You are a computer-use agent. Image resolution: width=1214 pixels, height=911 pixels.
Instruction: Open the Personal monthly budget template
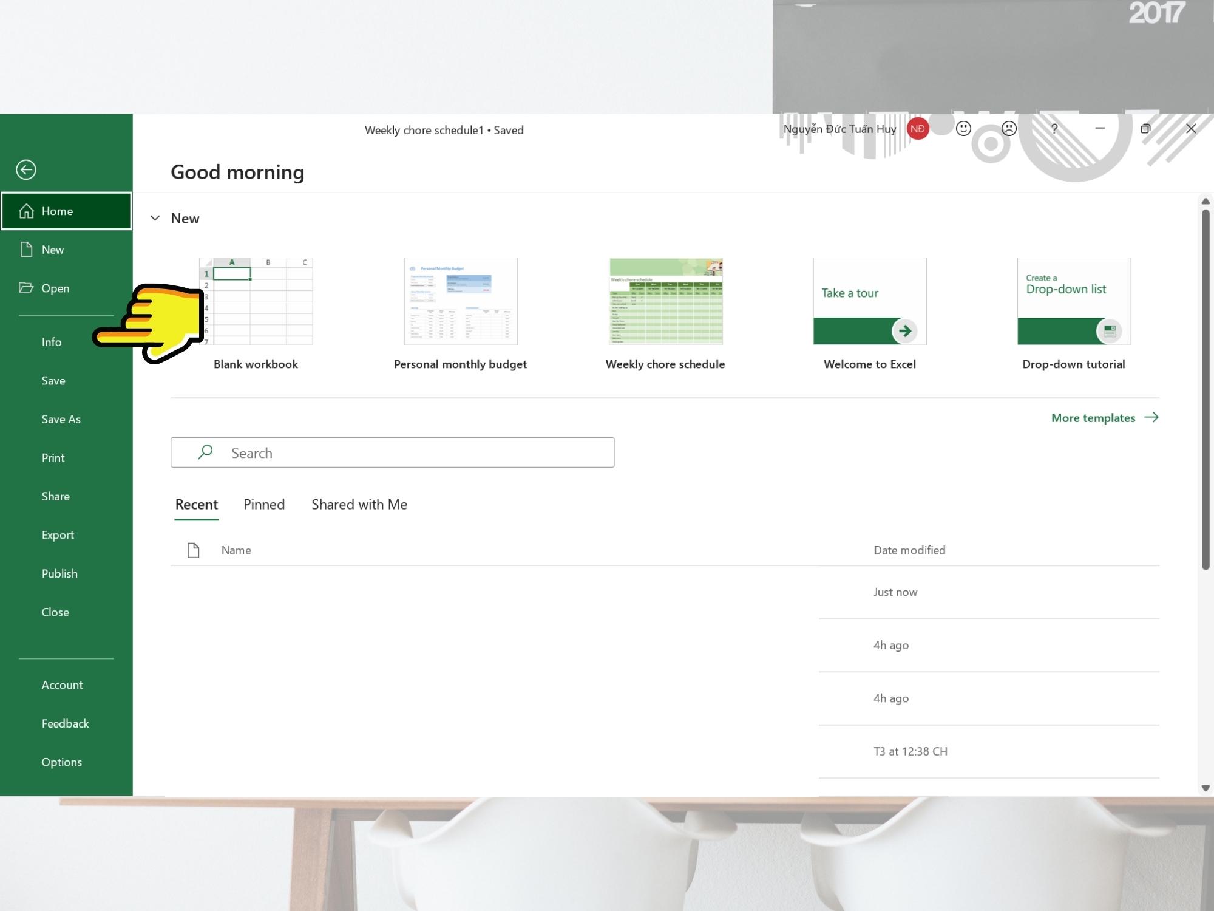(461, 301)
